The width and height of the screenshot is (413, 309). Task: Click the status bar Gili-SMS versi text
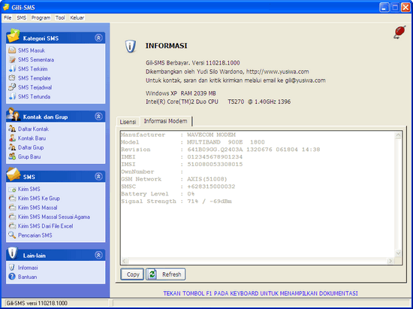37,303
